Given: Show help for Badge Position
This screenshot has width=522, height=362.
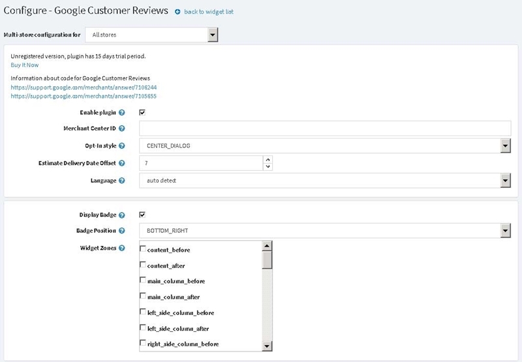Looking at the screenshot, I should coord(122,231).
